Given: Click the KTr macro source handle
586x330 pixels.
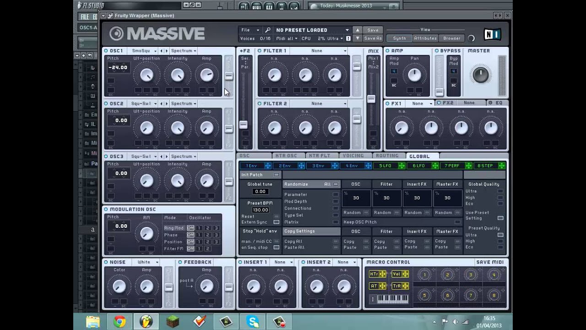Looking at the screenshot, I should tap(382, 274).
